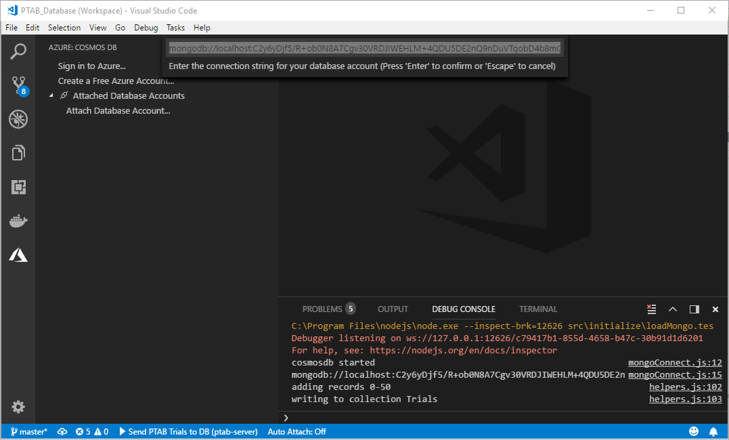Open the View menu
Viewport: 729px width, 440px height.
pos(97,28)
